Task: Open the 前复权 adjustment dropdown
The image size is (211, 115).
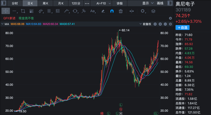Action: (x=145, y=24)
